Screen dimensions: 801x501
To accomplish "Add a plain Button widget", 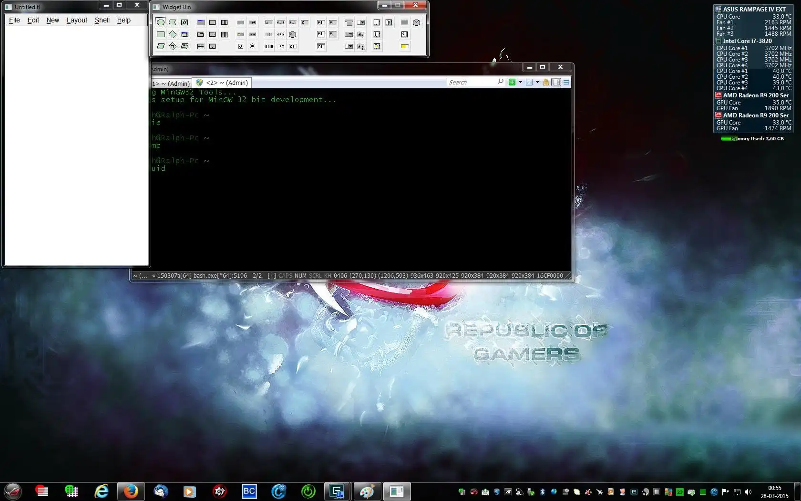I will (241, 22).
